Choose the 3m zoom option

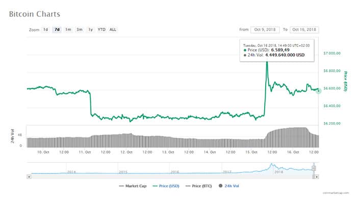(x=79, y=30)
